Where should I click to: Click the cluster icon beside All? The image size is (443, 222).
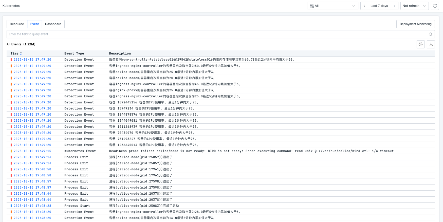(x=312, y=6)
